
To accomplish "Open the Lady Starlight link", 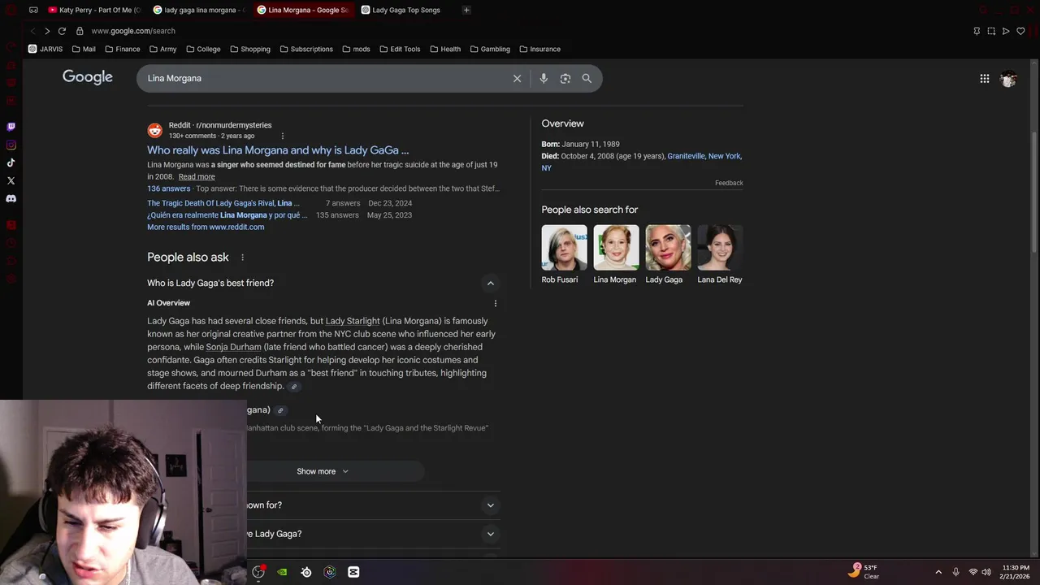I will pyautogui.click(x=353, y=321).
